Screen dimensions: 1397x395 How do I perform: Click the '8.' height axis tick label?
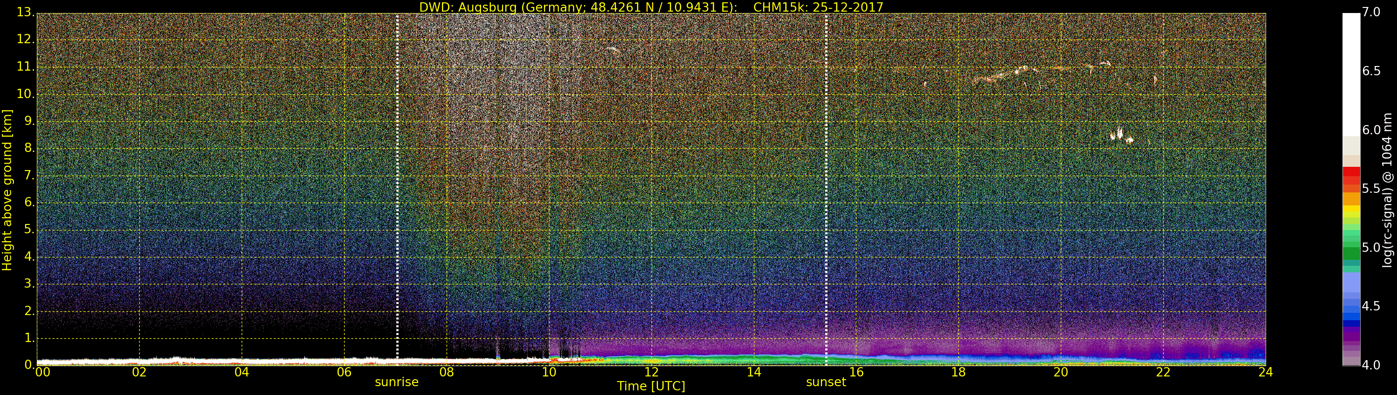point(29,148)
